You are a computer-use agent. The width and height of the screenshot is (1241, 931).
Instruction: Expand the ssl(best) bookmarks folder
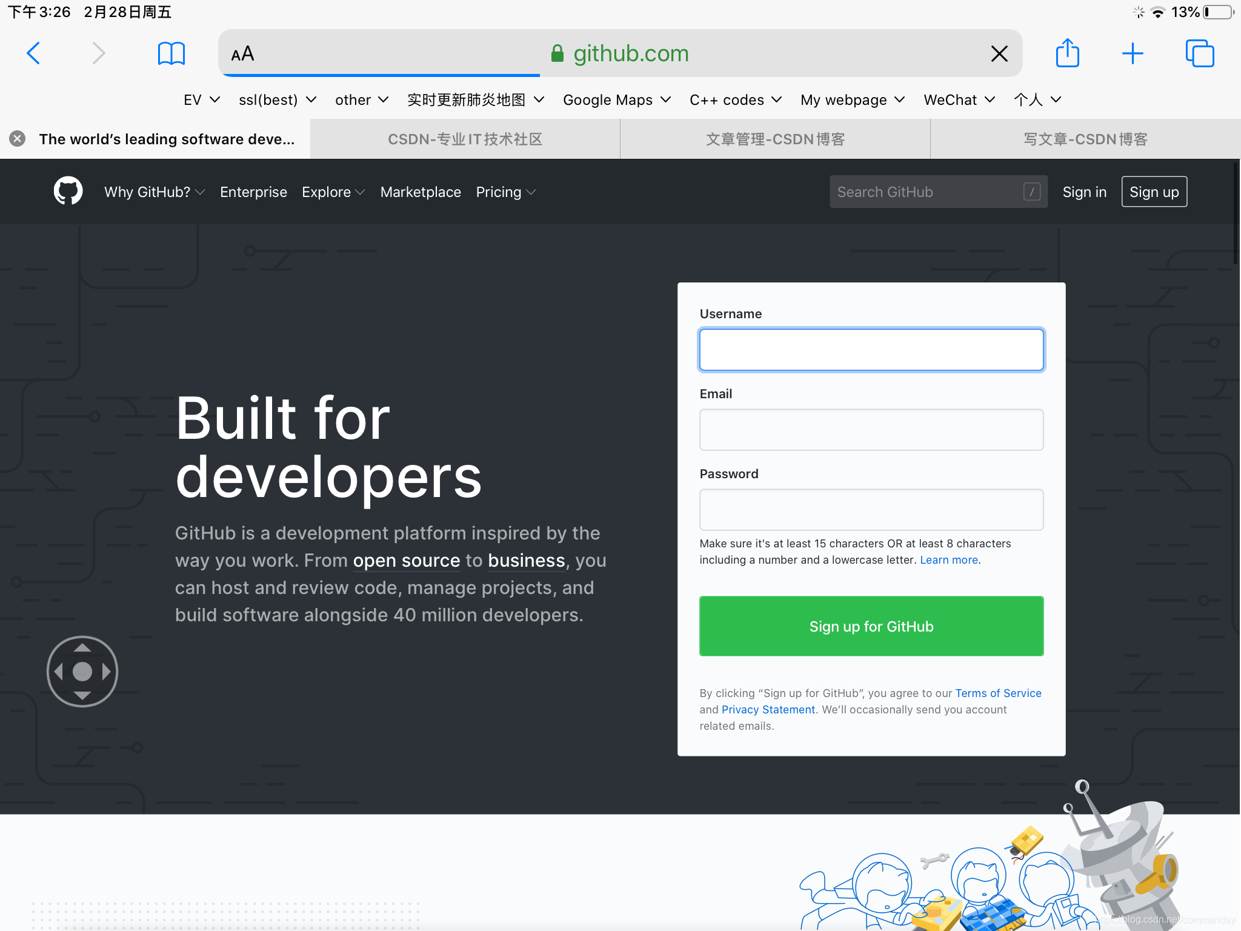click(x=278, y=99)
